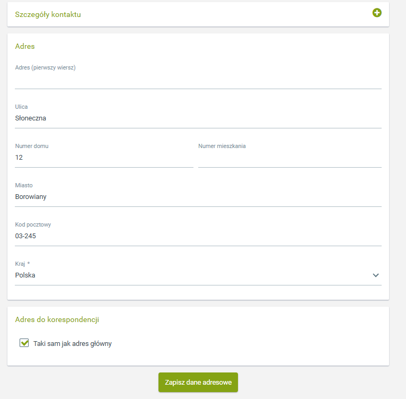Click the 'Kraj *' field label

pyautogui.click(x=22, y=264)
